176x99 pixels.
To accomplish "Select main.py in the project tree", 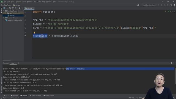I will (x=11, y=16).
